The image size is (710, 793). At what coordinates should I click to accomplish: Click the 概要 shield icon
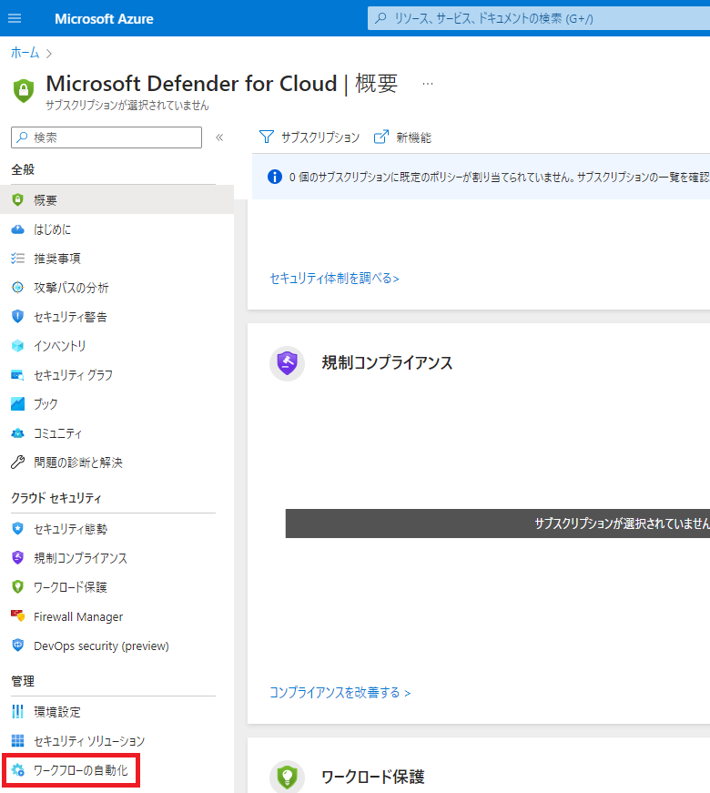[x=17, y=199]
